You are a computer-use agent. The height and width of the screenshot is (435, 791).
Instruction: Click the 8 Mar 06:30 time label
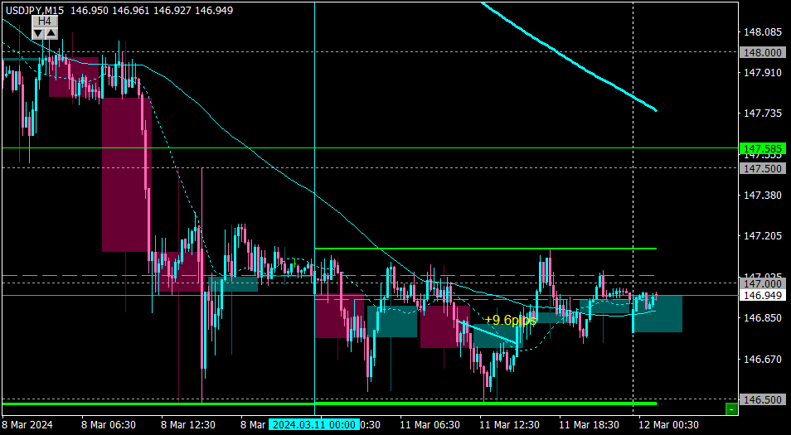tap(108, 425)
